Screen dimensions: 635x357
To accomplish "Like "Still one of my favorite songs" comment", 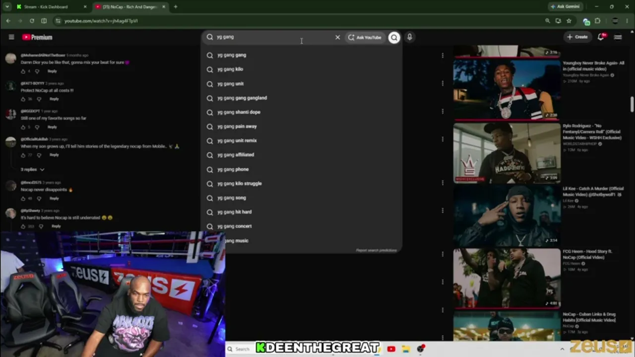I will [x=23, y=127].
